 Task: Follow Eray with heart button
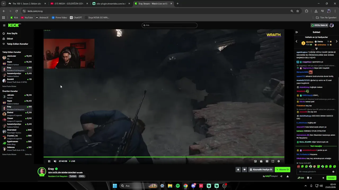pos(244,170)
